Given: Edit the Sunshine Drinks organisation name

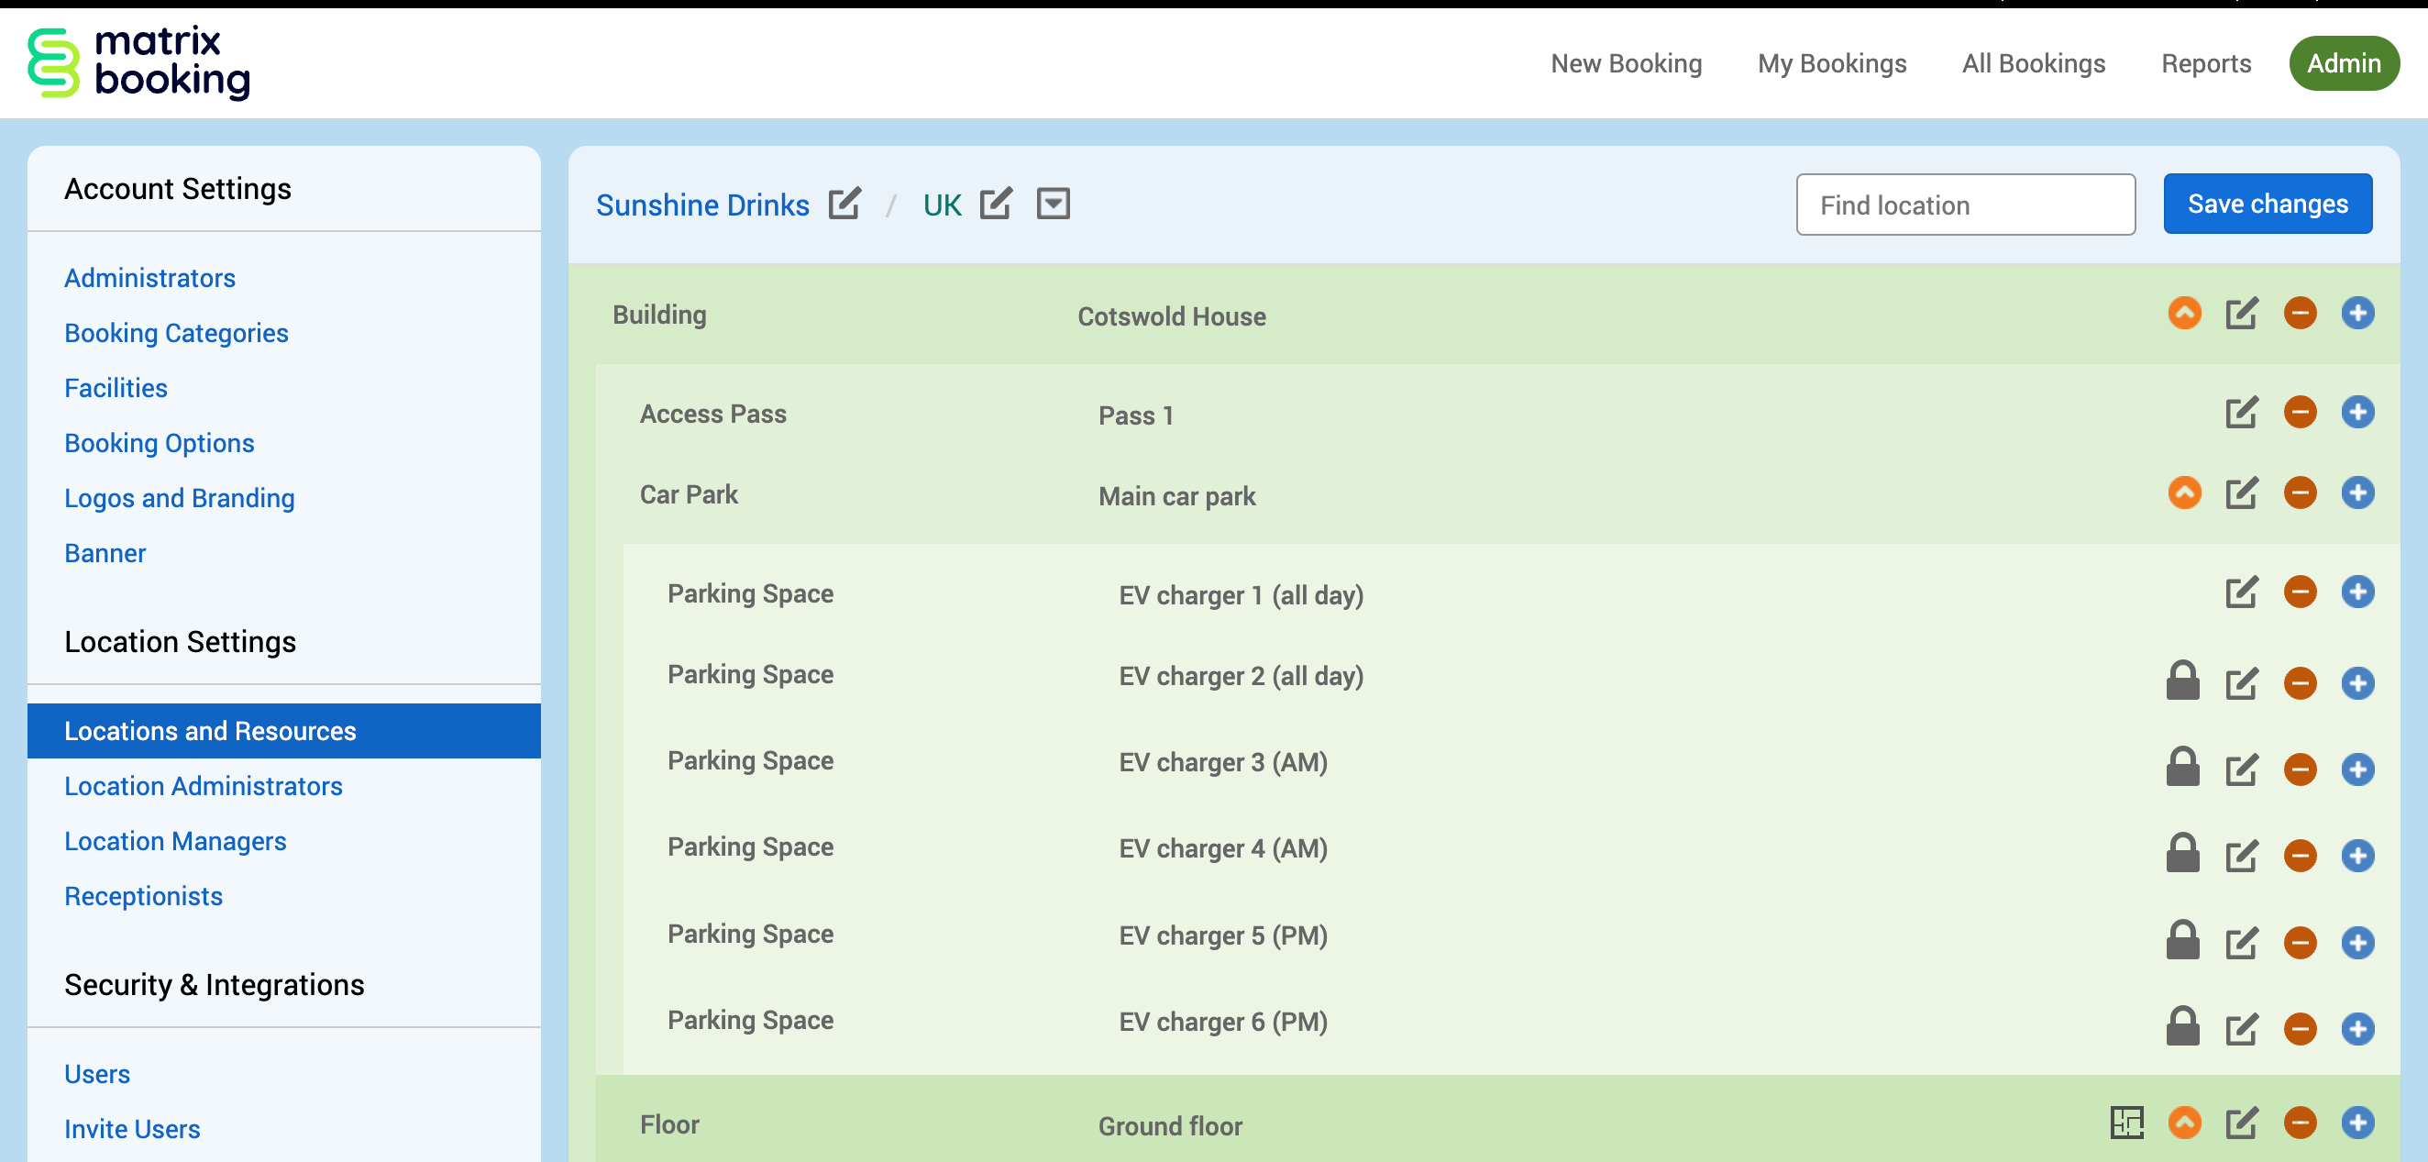Looking at the screenshot, I should [x=844, y=204].
